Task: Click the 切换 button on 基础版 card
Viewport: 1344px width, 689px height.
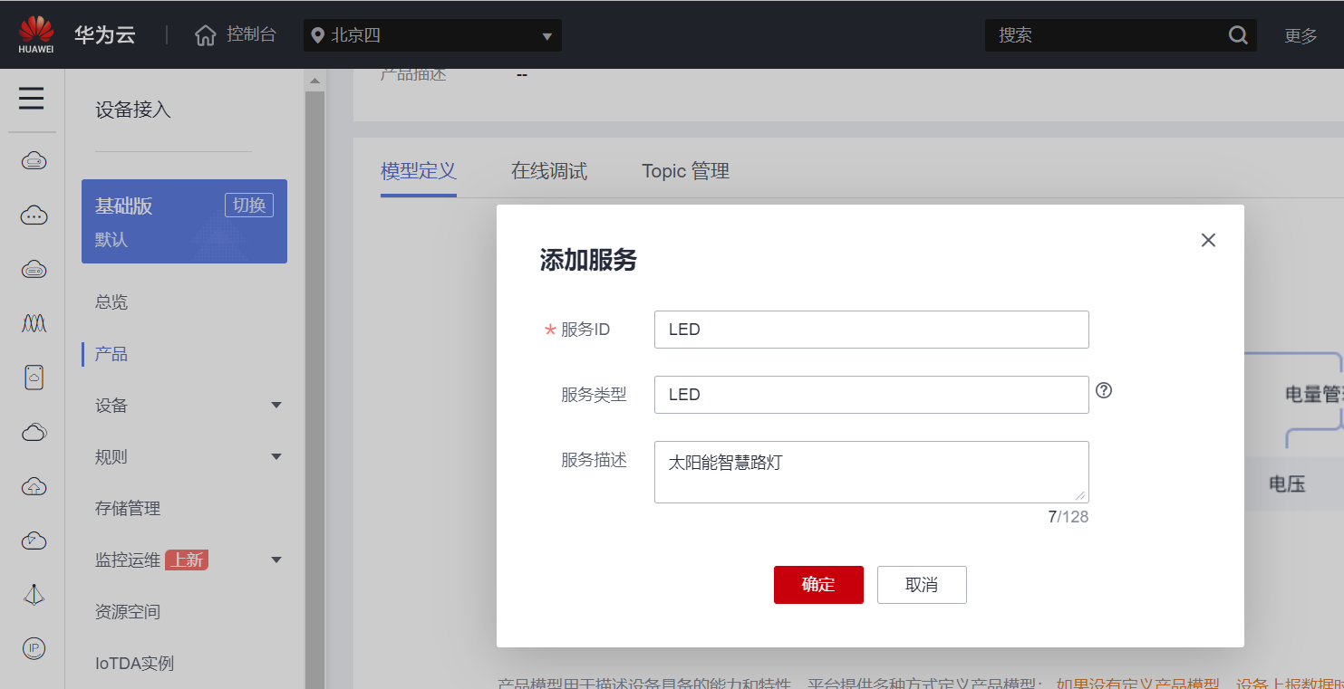Action: (x=248, y=206)
